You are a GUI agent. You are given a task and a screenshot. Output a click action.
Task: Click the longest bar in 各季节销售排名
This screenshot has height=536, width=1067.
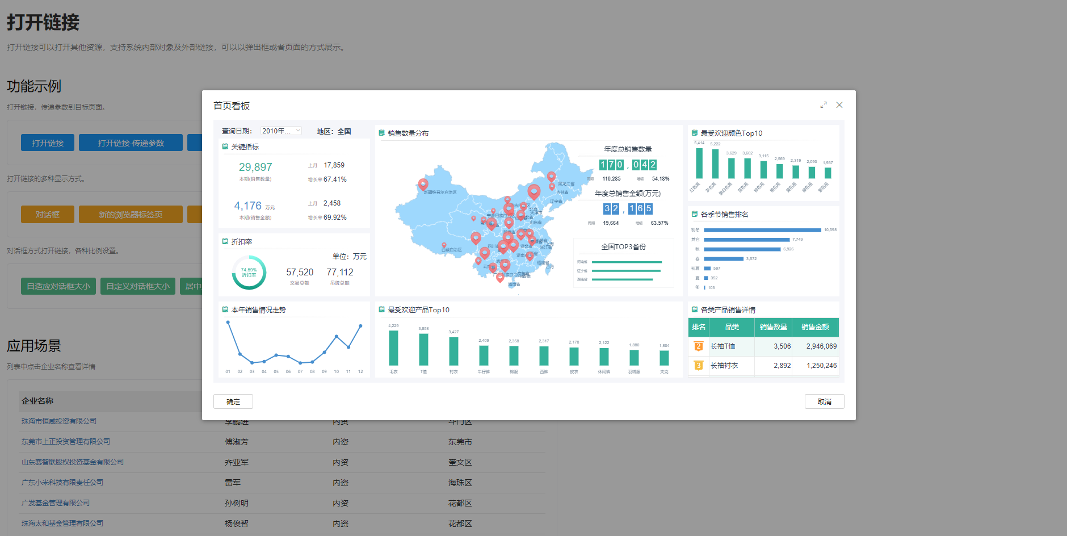pos(762,230)
